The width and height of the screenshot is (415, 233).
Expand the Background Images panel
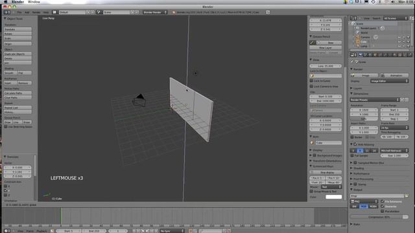coord(311,155)
